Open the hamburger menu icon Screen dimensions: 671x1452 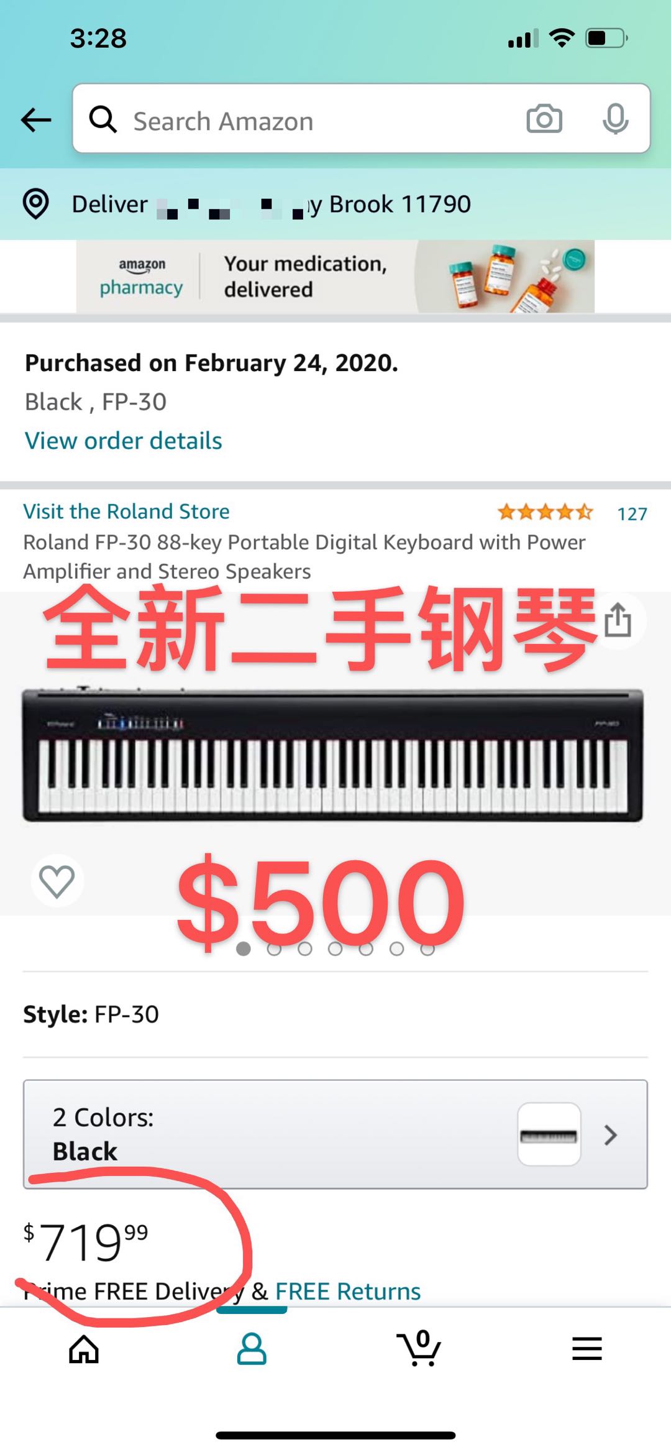[587, 1349]
